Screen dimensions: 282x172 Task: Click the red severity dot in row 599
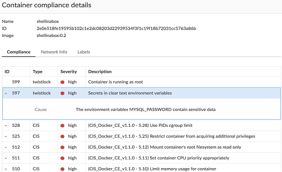click(x=62, y=82)
